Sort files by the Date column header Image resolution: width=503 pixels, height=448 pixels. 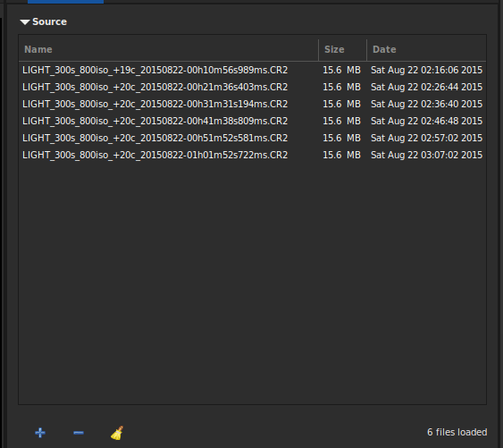[426, 49]
